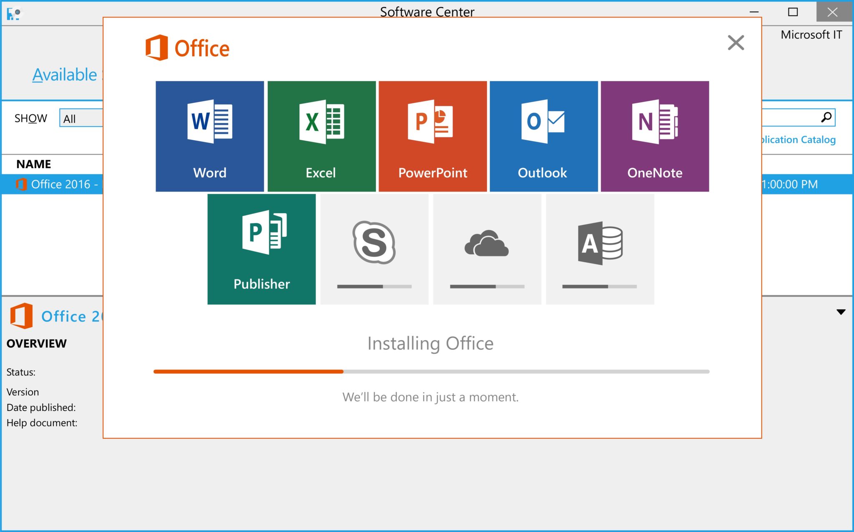Click the Word tile
The width and height of the screenshot is (854, 532).
click(210, 136)
